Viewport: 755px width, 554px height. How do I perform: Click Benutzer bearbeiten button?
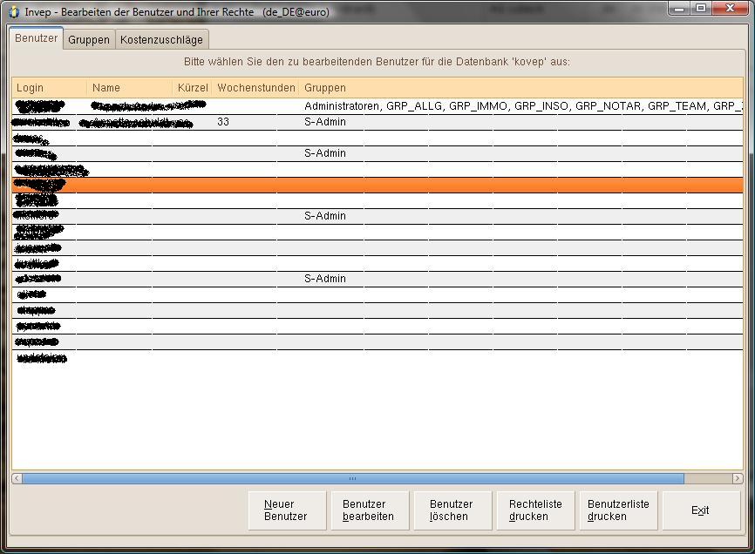(370, 510)
